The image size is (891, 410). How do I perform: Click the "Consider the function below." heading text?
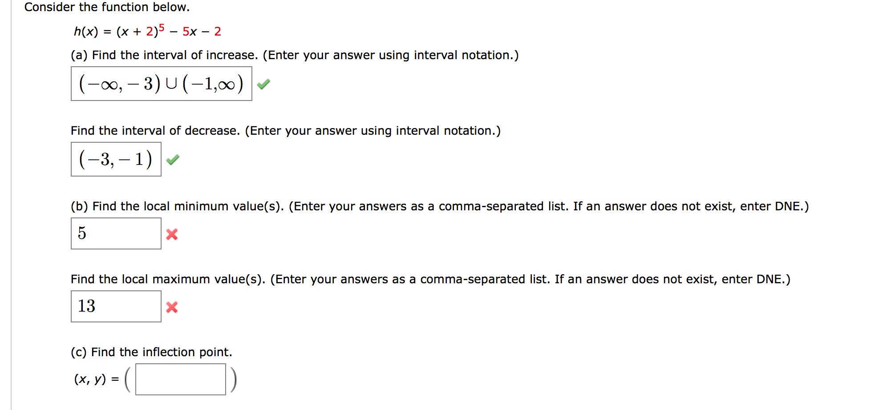click(107, 7)
